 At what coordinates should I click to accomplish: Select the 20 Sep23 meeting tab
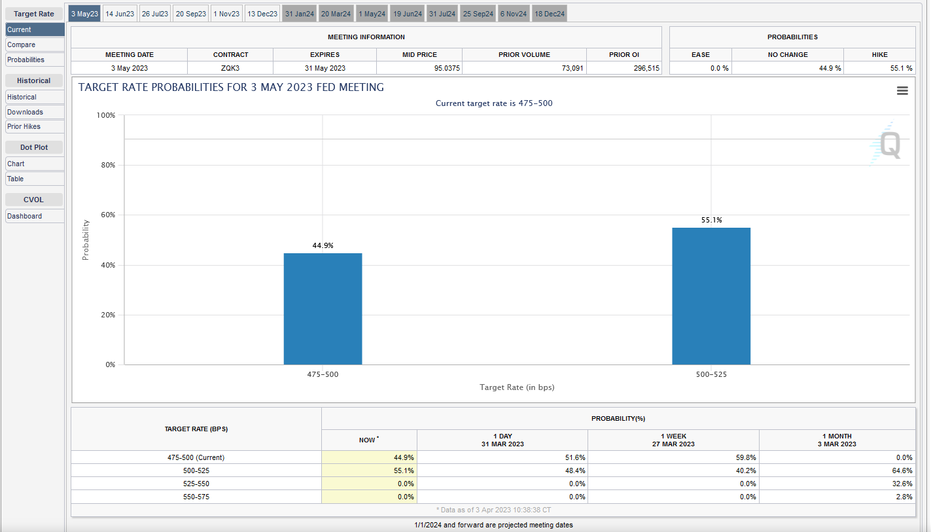pyautogui.click(x=191, y=14)
